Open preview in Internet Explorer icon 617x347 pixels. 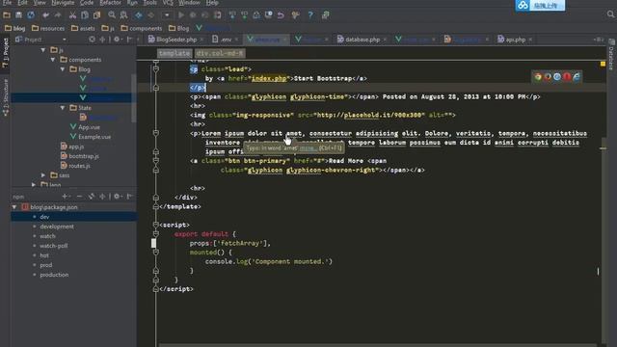pyautogui.click(x=577, y=77)
